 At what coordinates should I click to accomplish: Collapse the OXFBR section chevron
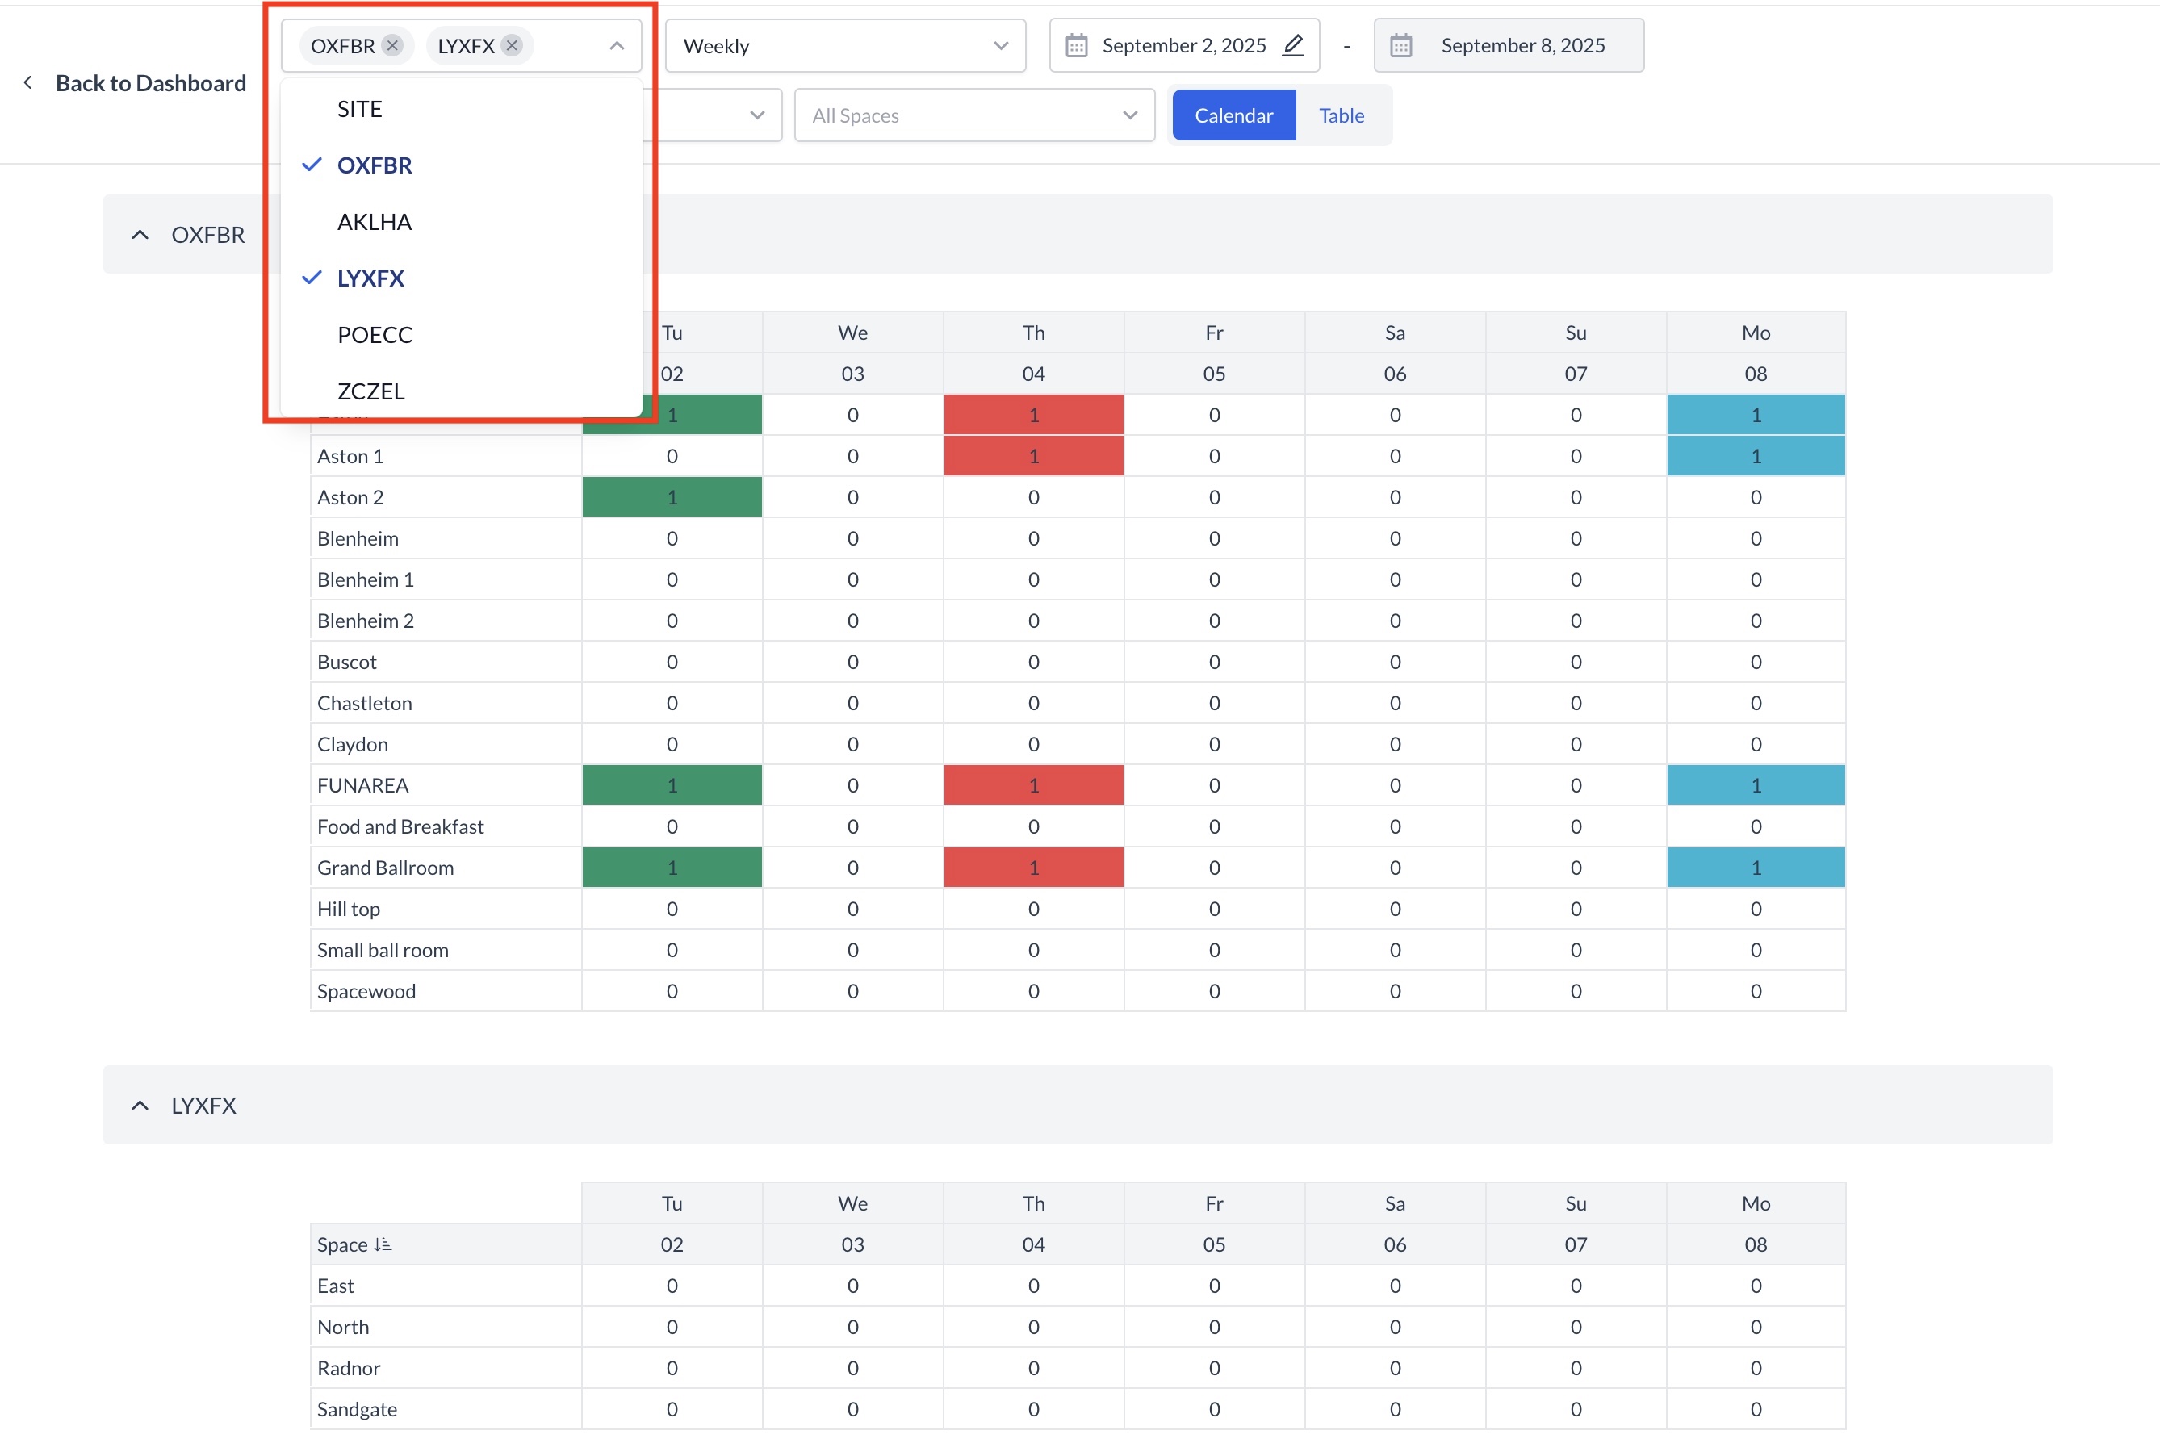click(x=140, y=235)
